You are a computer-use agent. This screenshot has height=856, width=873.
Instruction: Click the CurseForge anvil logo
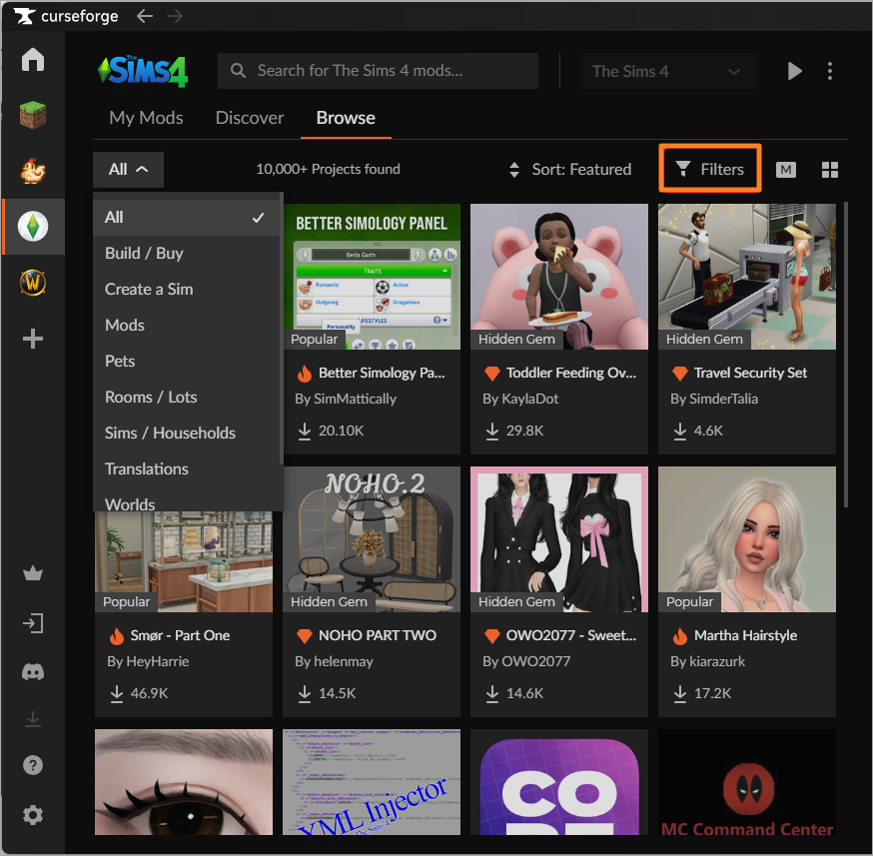[24, 16]
